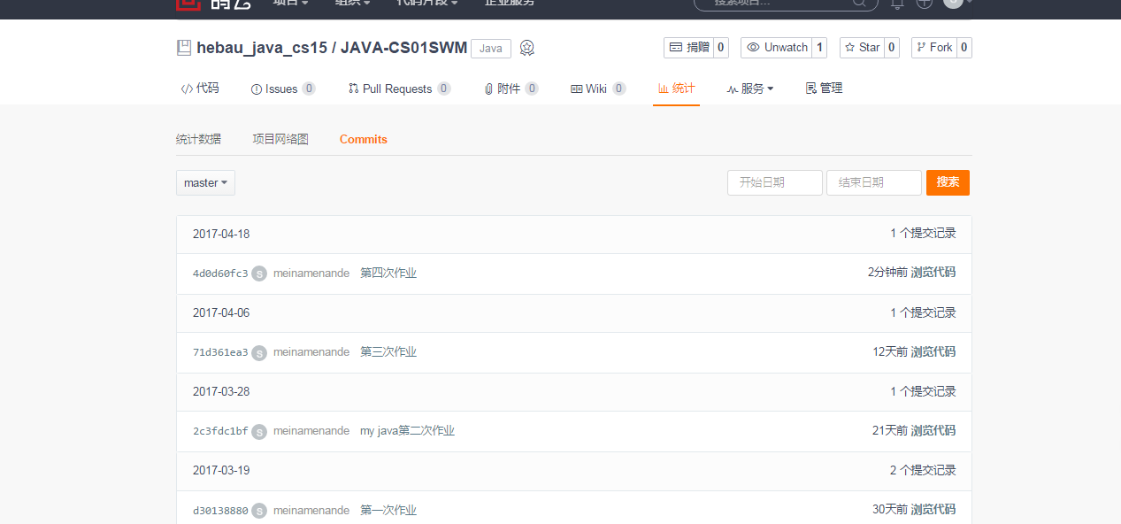Screen dimensions: 1121x524
Task: Click the 2017-03-19 date header
Action: click(221, 471)
